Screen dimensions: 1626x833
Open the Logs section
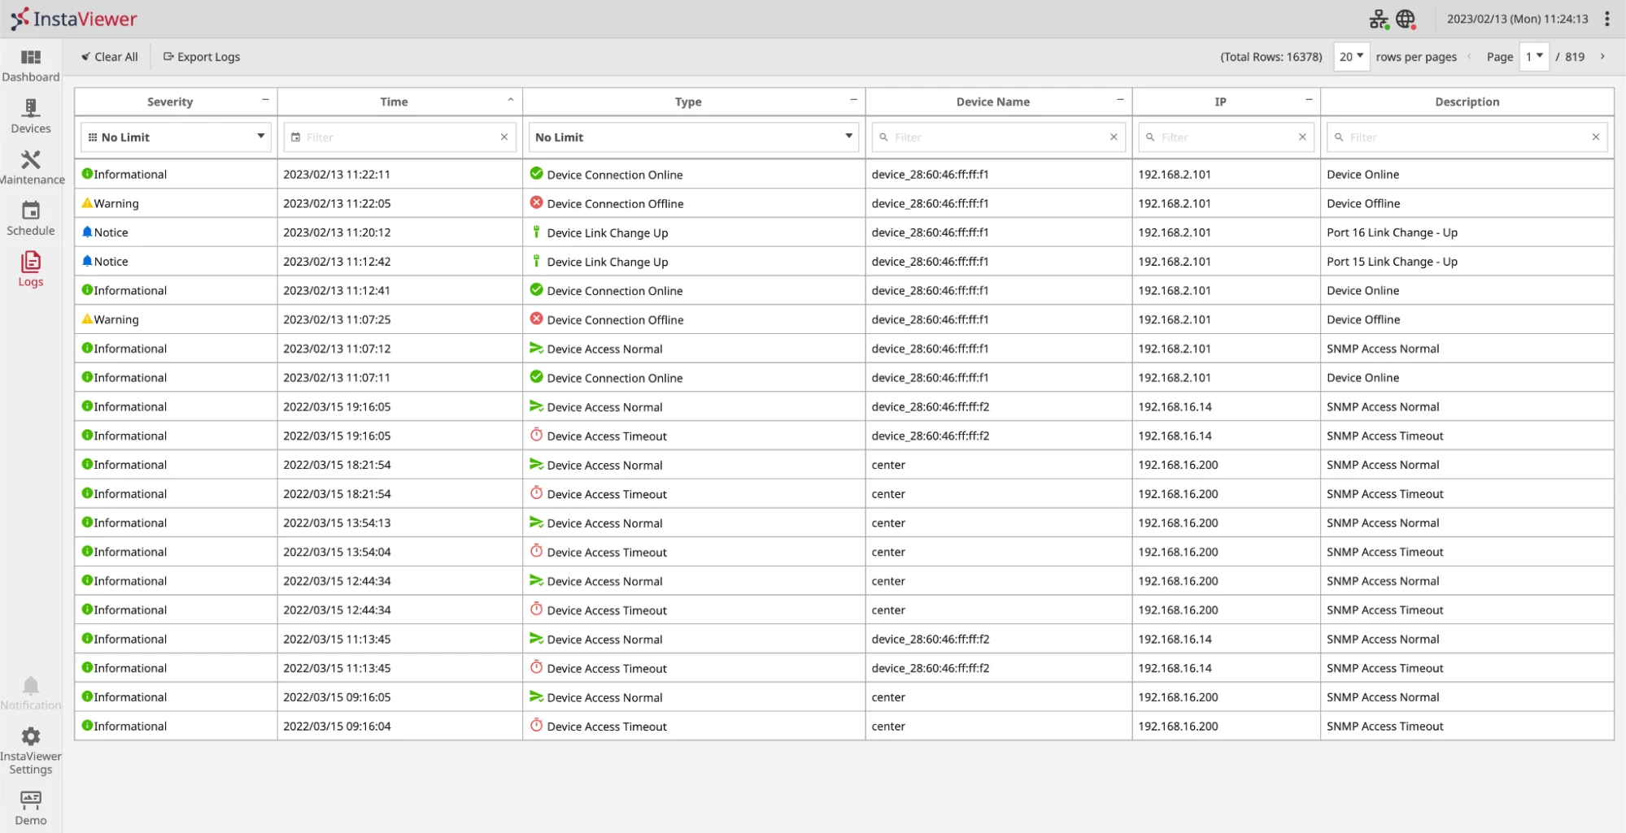click(31, 271)
